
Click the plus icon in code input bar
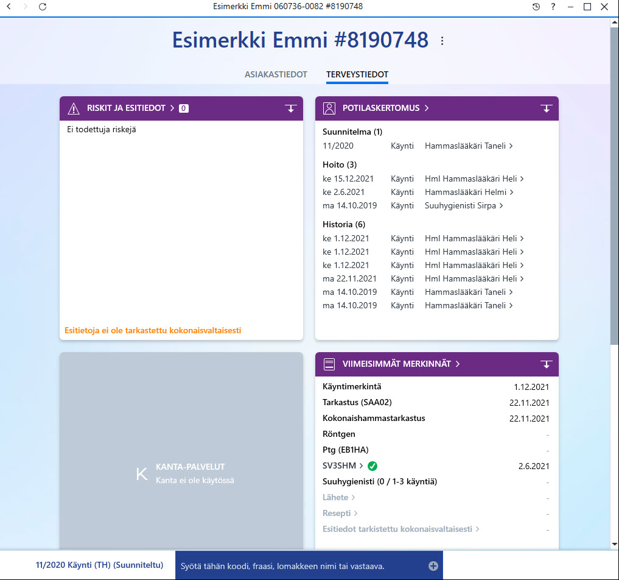click(433, 566)
